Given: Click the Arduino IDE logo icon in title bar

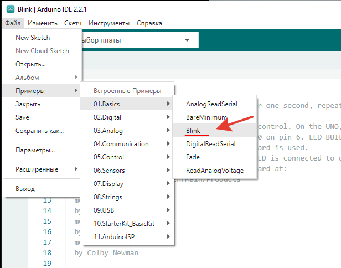Looking at the screenshot, I should (x=11, y=9).
